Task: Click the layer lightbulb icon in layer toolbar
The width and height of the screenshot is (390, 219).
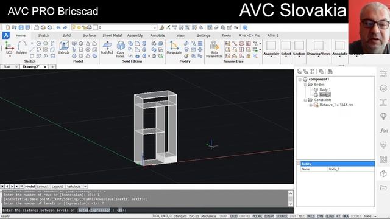Action: [x=74, y=27]
